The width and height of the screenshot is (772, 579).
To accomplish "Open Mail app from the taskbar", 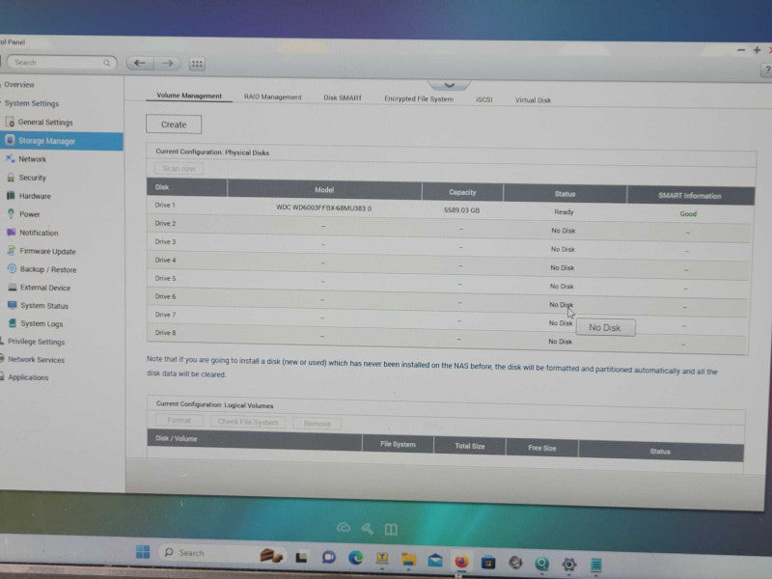I will (435, 561).
